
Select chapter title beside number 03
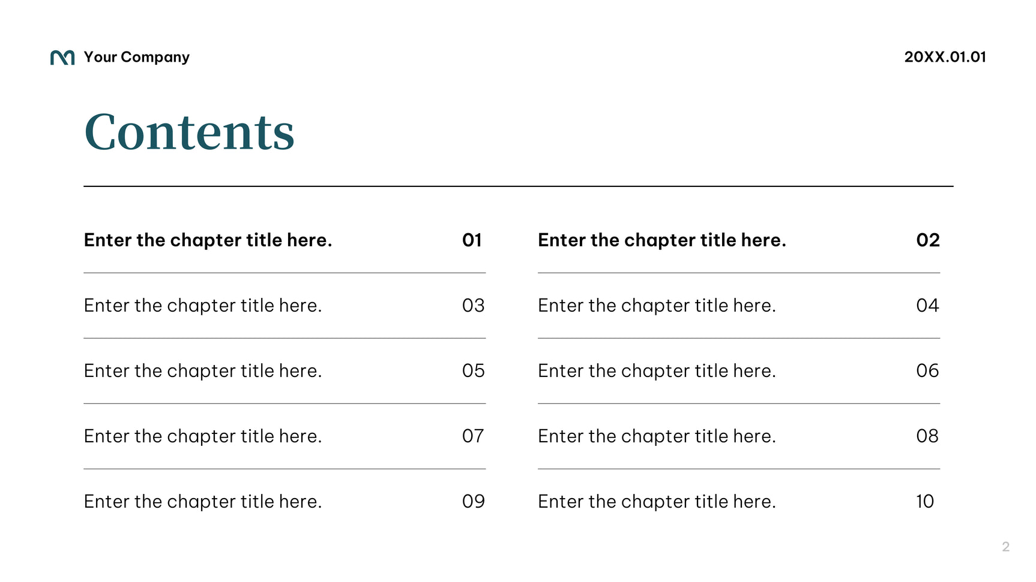point(203,306)
